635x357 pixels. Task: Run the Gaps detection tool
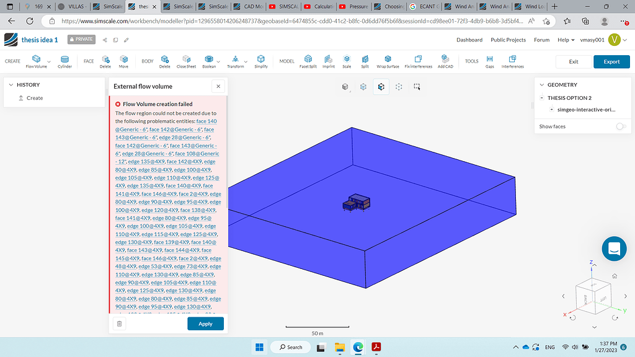489,61
